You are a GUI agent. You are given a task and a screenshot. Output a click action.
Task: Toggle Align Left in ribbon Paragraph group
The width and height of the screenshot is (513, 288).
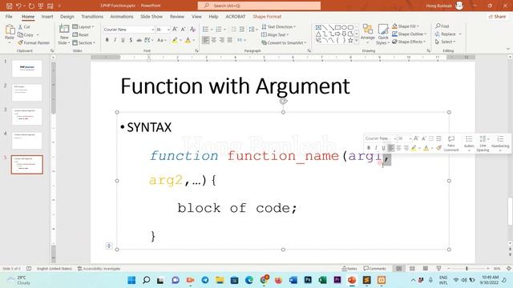205,40
